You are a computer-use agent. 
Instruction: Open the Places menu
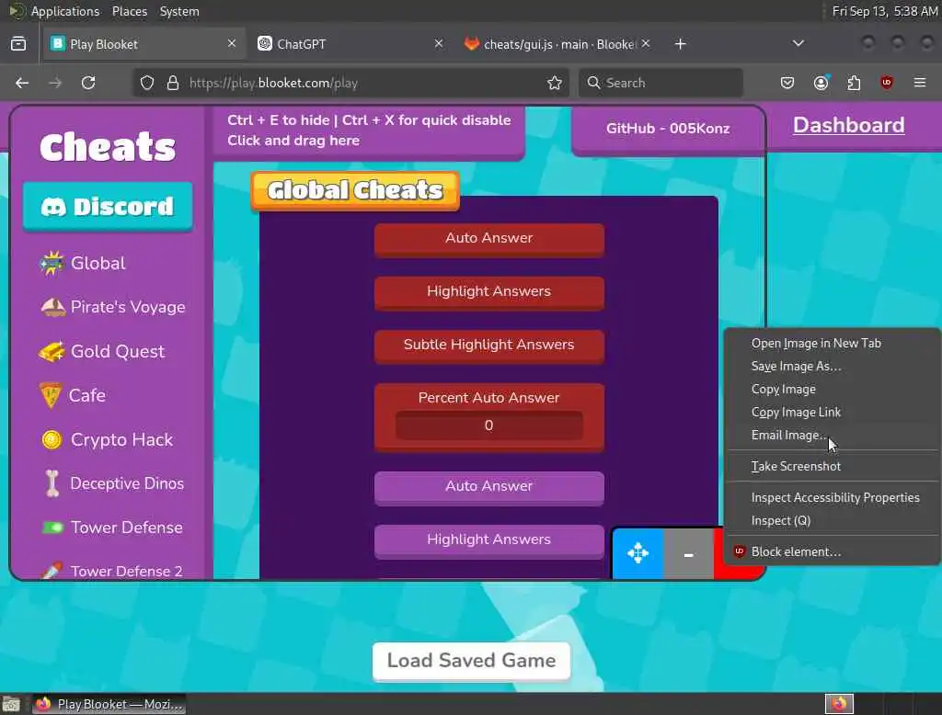click(130, 11)
